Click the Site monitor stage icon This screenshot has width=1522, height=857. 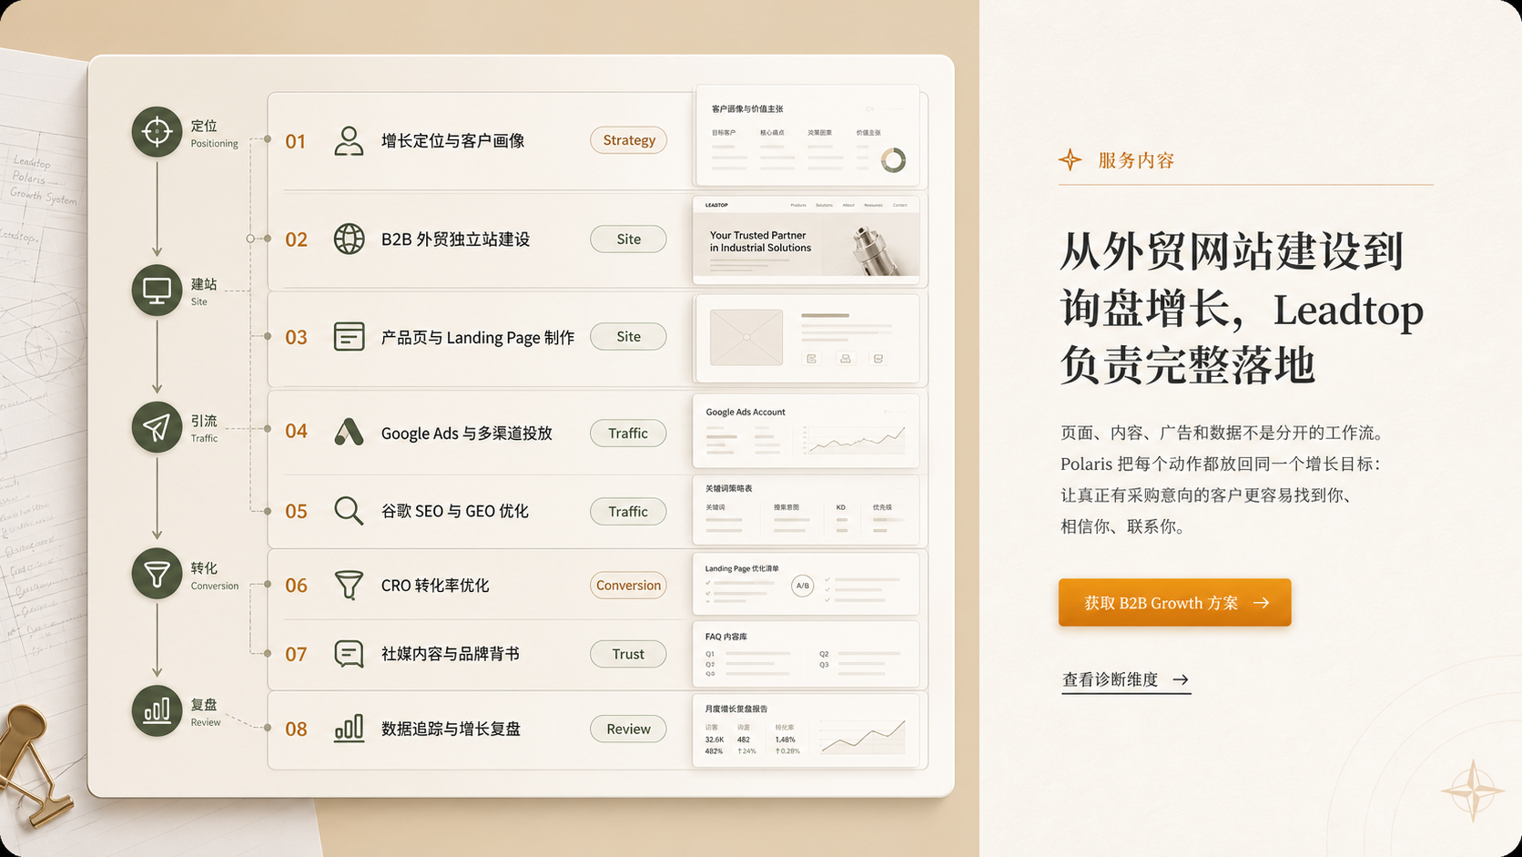pos(157,291)
